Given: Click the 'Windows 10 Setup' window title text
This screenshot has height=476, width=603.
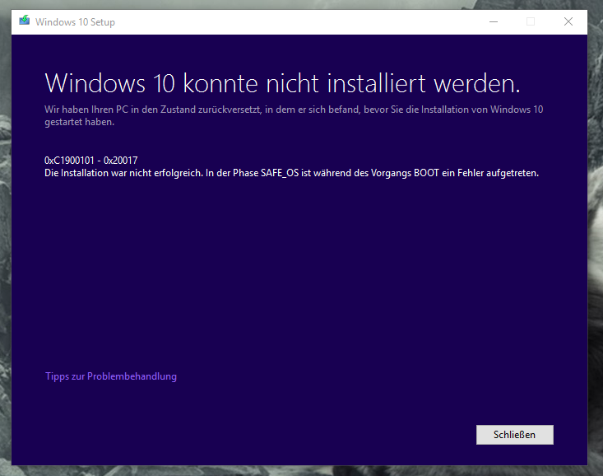Looking at the screenshot, I should click(x=75, y=22).
